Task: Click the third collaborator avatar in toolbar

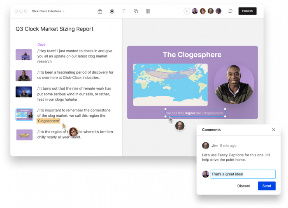Action: (x=211, y=11)
